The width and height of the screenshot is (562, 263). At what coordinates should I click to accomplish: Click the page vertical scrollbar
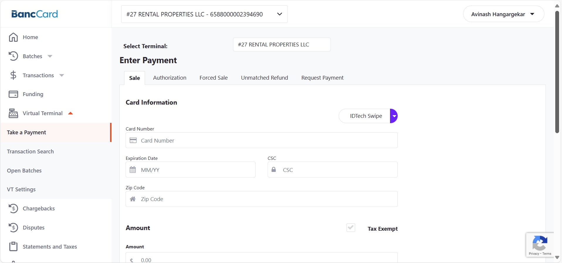point(557,72)
